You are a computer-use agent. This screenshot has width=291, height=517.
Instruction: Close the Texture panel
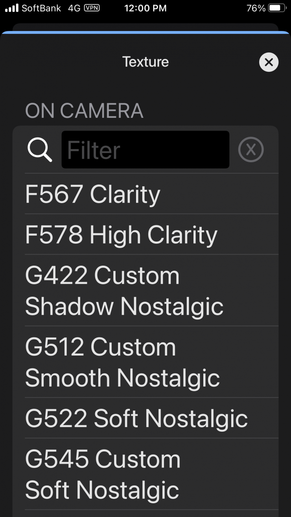tap(269, 62)
